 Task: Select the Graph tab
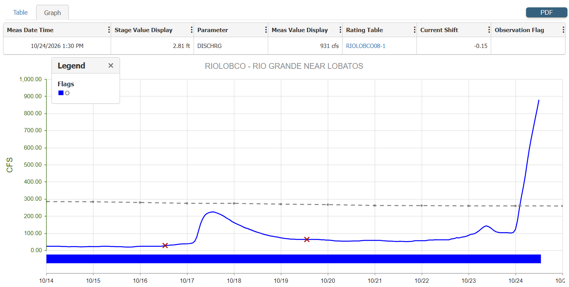52,13
